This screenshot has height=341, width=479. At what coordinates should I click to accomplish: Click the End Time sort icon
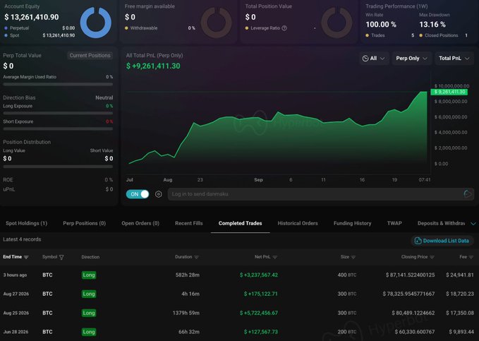[x=26, y=257]
